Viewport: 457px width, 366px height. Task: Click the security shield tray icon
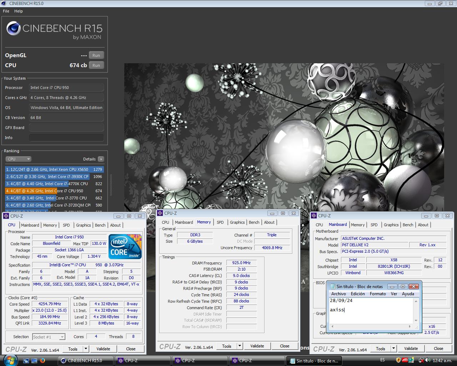[398, 360]
